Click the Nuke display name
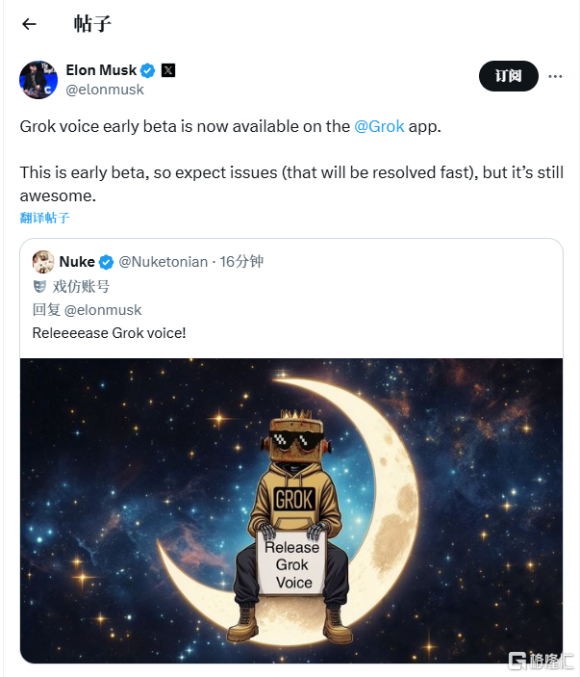Image resolution: width=580 pixels, height=677 pixels. click(77, 262)
